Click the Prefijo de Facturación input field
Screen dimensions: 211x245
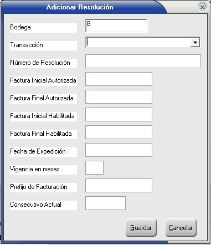pos(119,185)
